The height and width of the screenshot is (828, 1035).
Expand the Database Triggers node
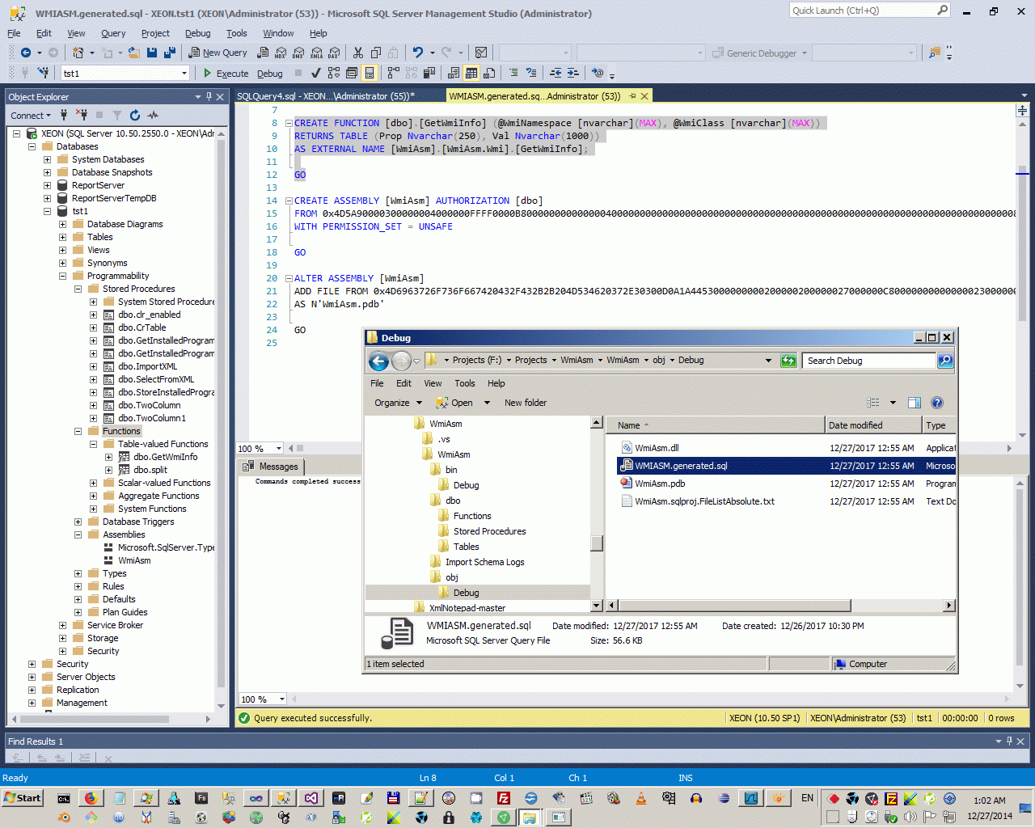[78, 522]
